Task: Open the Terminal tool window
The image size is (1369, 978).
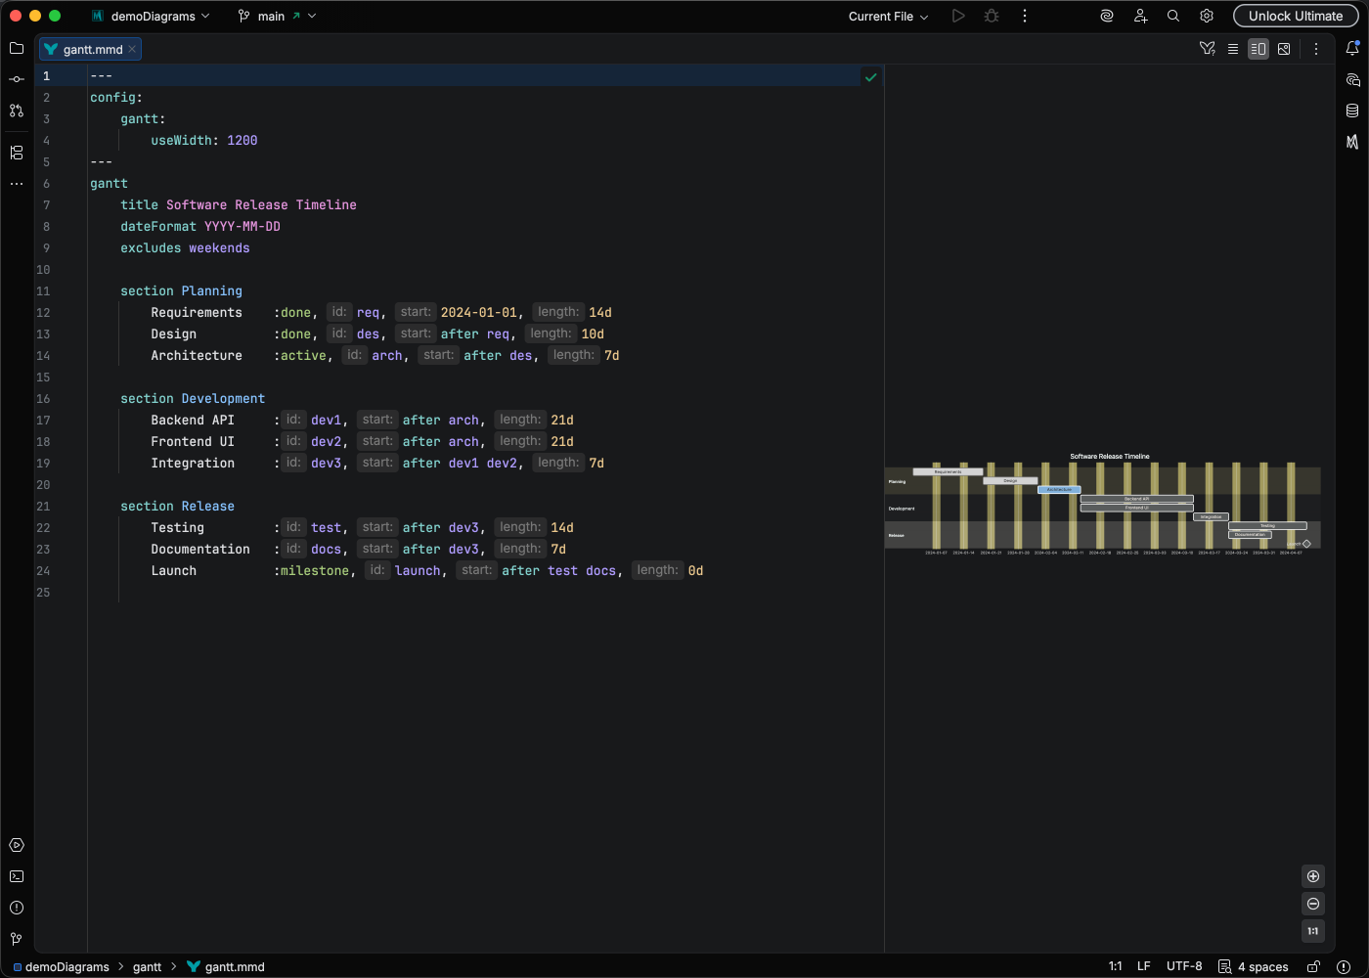Action: 17,876
